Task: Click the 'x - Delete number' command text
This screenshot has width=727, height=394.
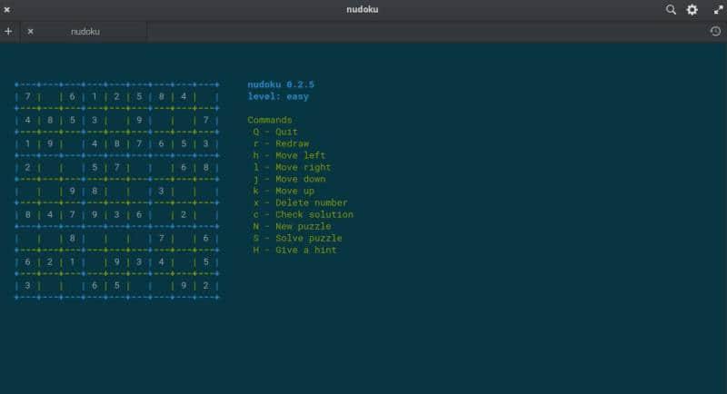Action: [300, 202]
